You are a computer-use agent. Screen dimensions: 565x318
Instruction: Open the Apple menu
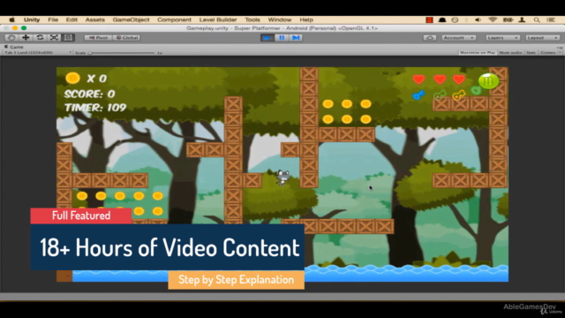(x=11, y=19)
